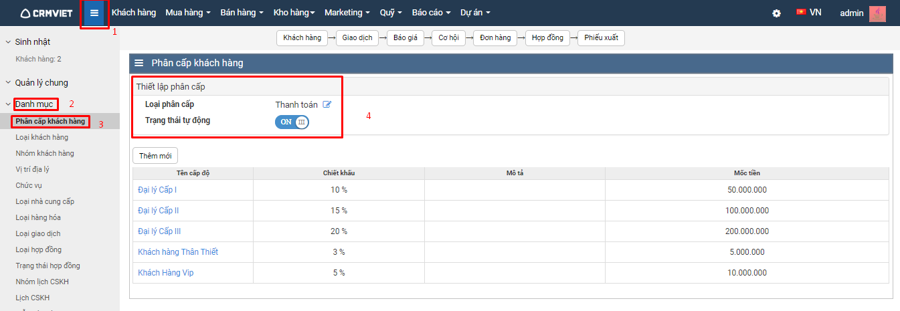Click the admin username label
Viewport: 900px width, 311px height.
click(852, 13)
